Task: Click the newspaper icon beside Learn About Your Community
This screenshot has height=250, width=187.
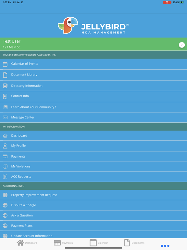Action: click(5, 107)
